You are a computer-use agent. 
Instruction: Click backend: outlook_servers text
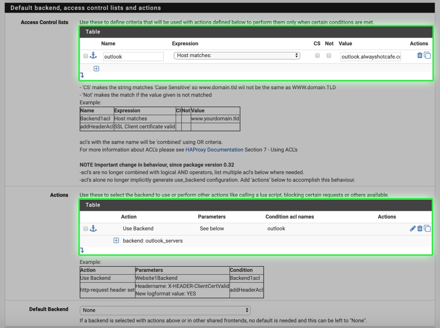[x=153, y=241]
